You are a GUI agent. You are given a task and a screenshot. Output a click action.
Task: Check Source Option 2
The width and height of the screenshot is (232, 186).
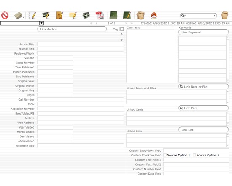(x=194, y=155)
